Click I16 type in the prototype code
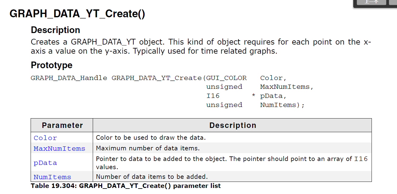The height and width of the screenshot is (194, 397). pyautogui.click(x=213, y=96)
